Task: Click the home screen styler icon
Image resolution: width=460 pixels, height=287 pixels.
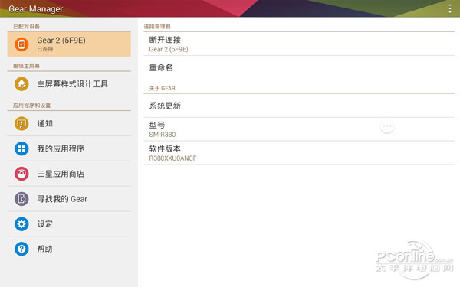Action: click(x=21, y=84)
